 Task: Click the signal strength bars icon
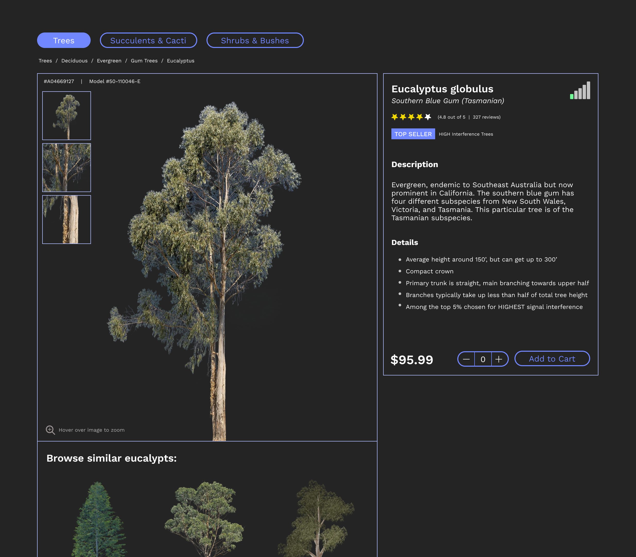[x=580, y=91]
